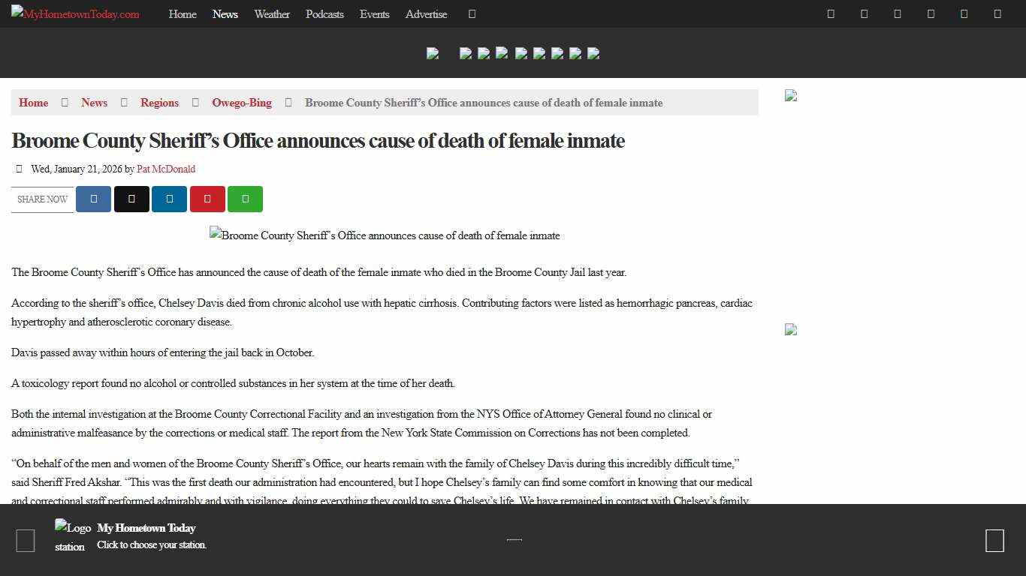Toggle the station player on the footer right

[x=994, y=540]
